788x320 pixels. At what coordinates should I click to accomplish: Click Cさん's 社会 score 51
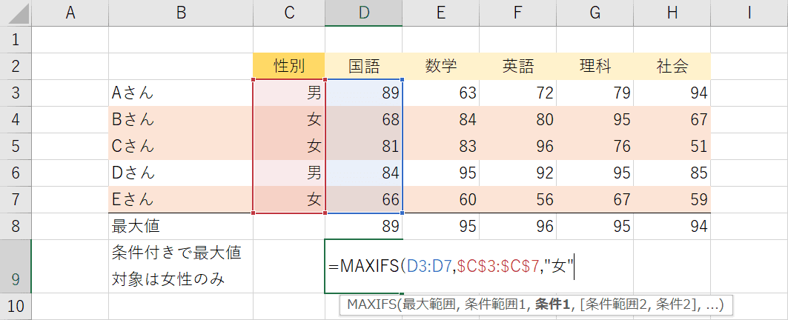click(672, 146)
